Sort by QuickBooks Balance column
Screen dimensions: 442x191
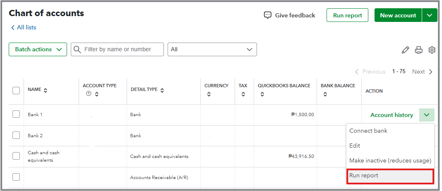click(262, 94)
